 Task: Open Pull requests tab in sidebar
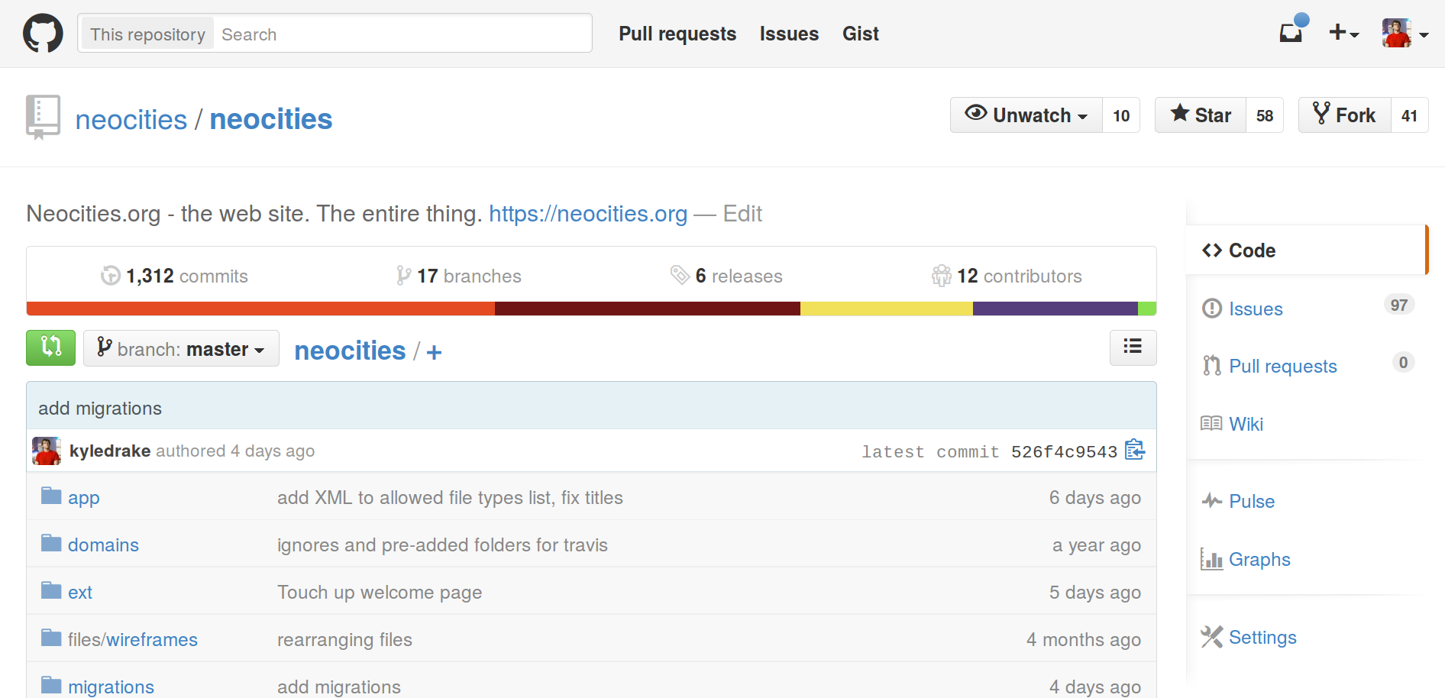[1283, 367]
